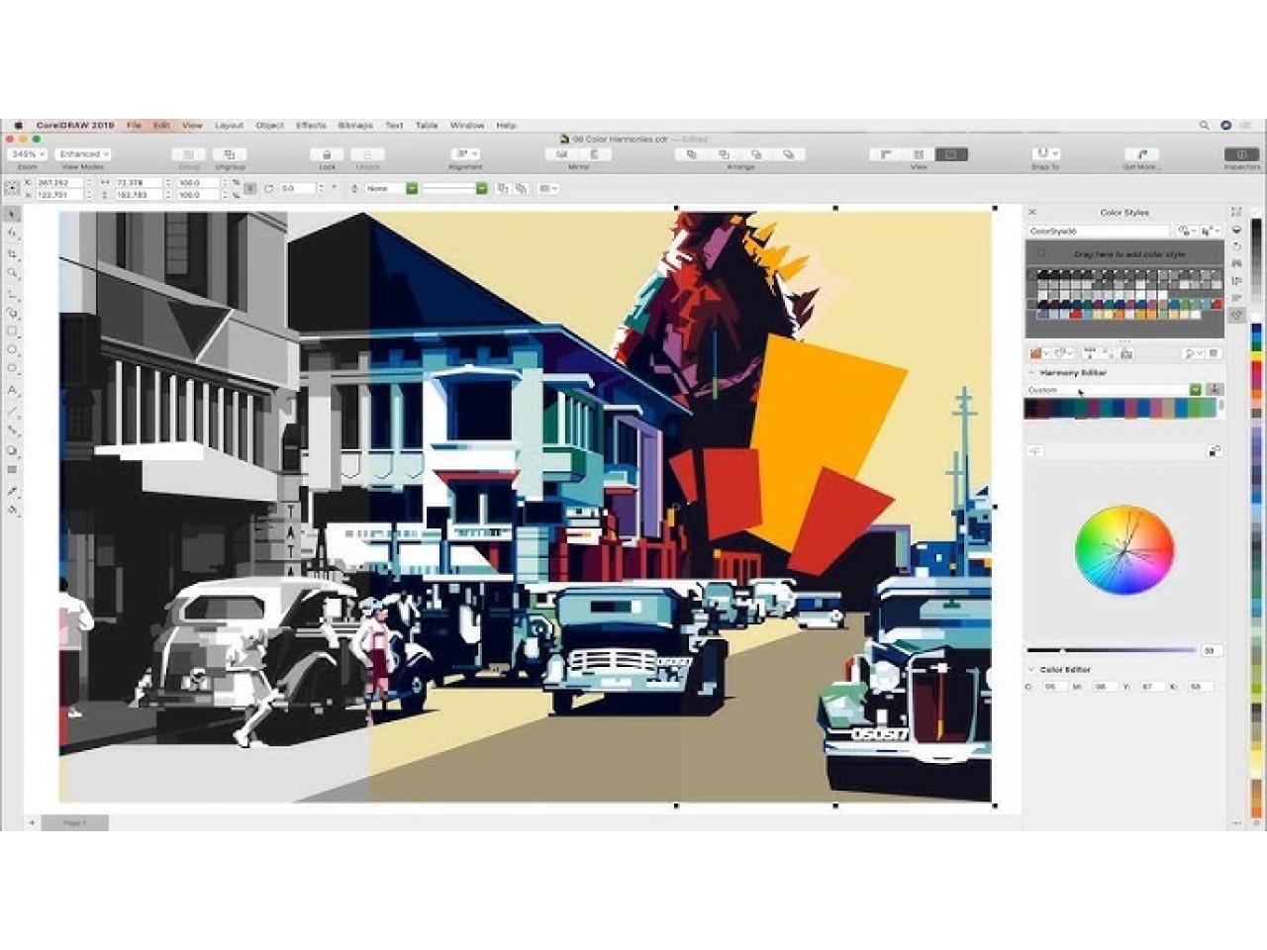This screenshot has height=950, width=1267.
Task: Click the Help menu
Action: (x=506, y=126)
